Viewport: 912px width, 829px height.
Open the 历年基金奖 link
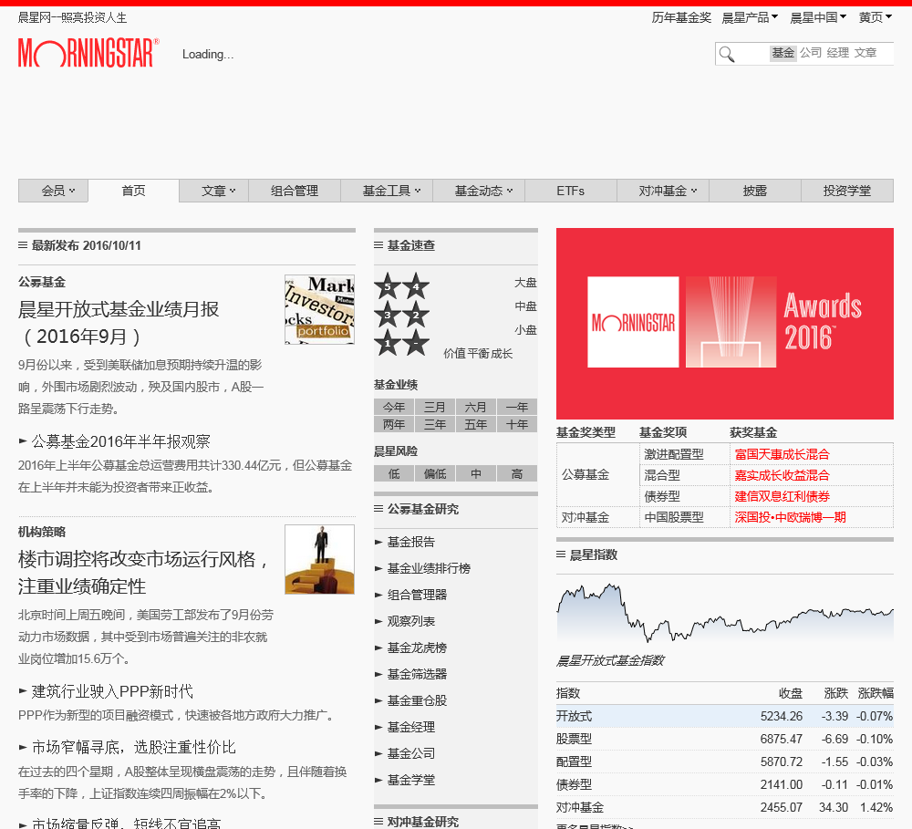point(681,18)
